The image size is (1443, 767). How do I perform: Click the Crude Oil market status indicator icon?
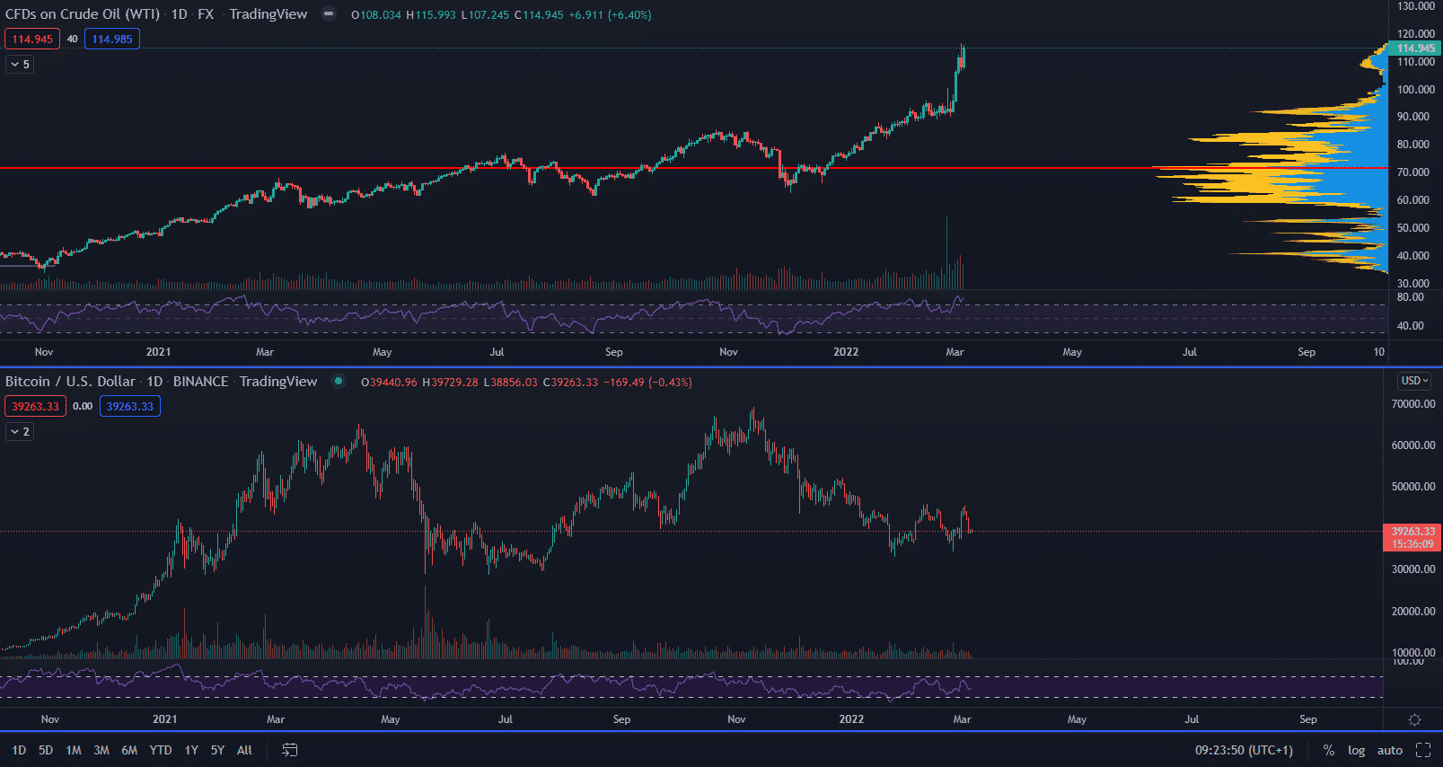click(x=329, y=14)
